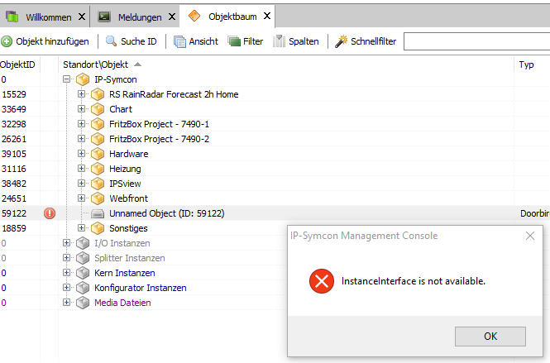Viewport: 550px width, 363px height.
Task: Close the Willkommen tab
Action: (82, 17)
